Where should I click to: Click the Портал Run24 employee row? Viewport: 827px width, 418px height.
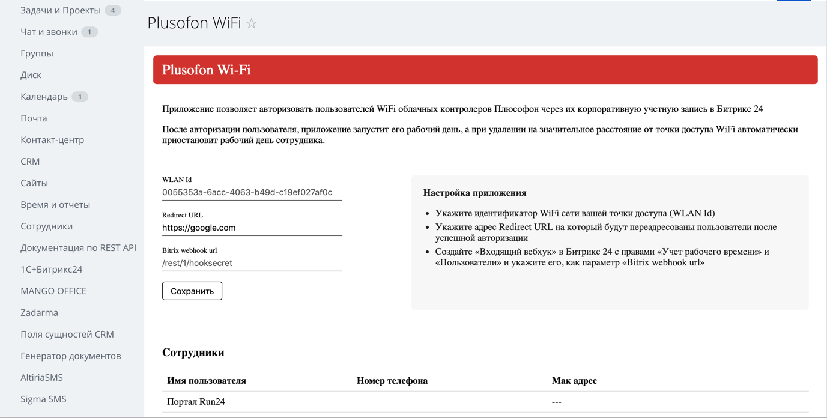click(x=196, y=402)
